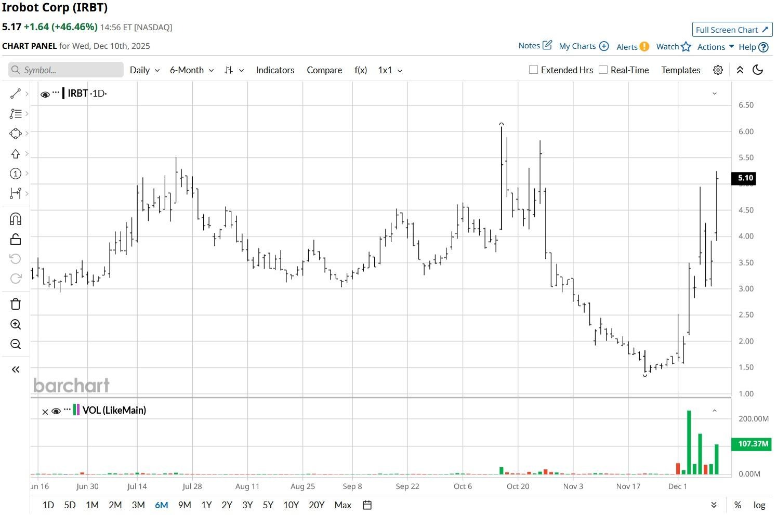Select the trend line drawing tool

(x=16, y=94)
